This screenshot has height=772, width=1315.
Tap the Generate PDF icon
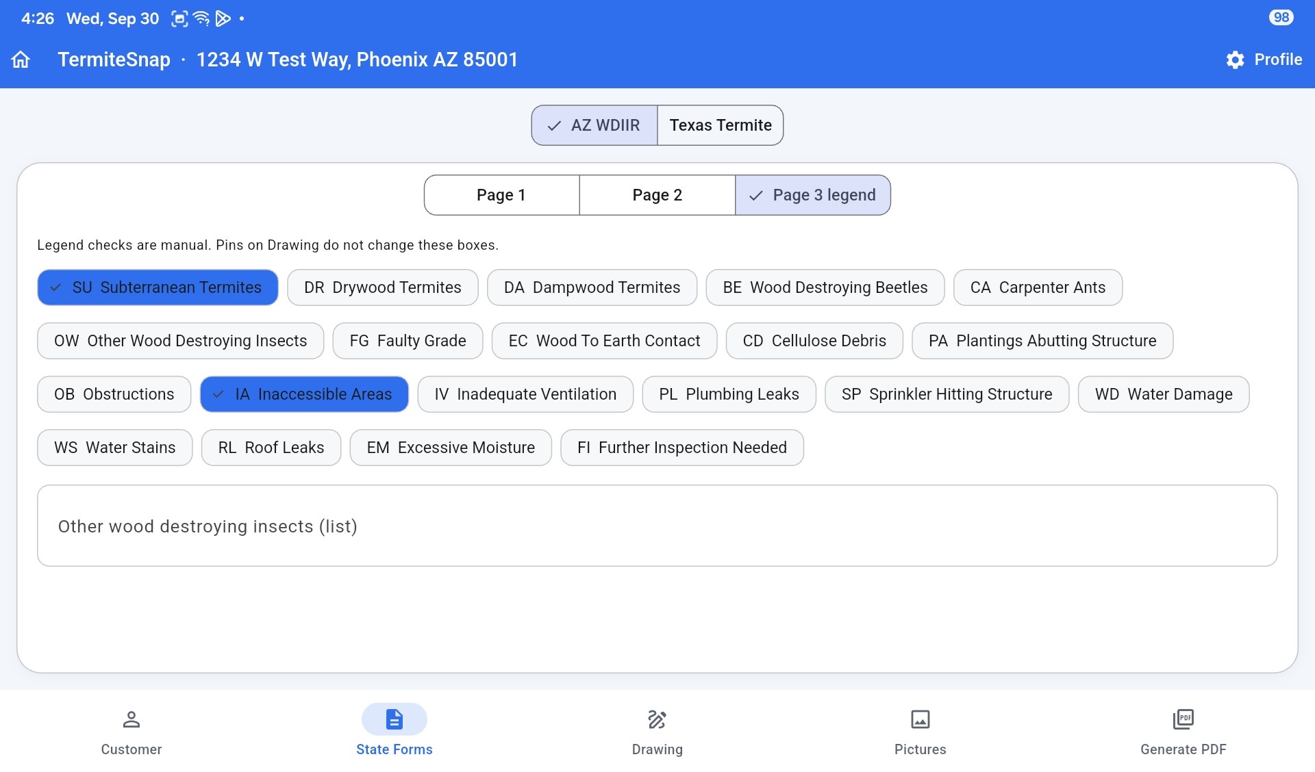(x=1183, y=719)
